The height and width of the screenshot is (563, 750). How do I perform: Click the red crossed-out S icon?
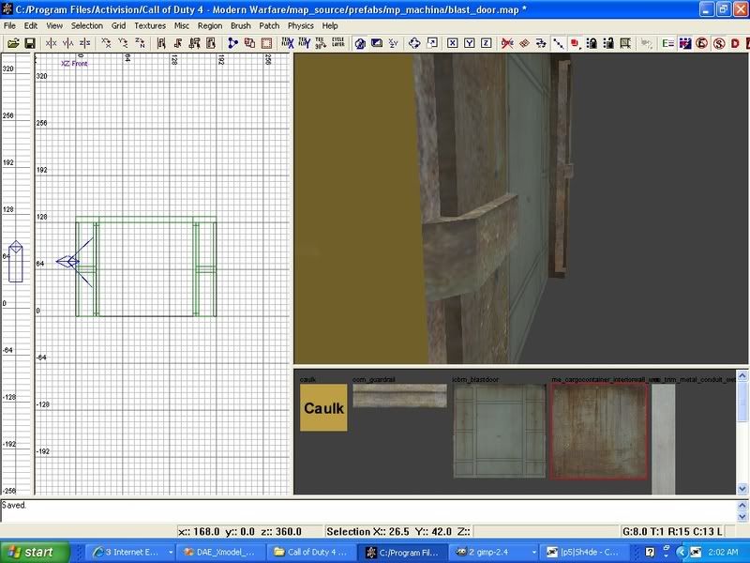pos(718,43)
